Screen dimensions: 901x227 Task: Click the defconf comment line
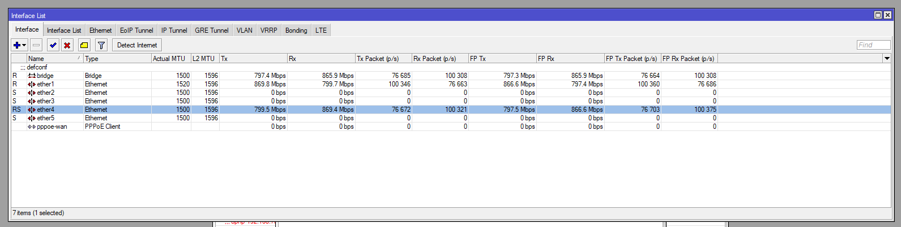tap(34, 67)
